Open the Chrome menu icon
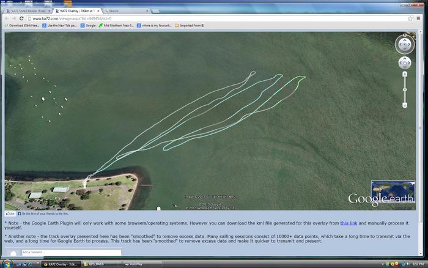The image size is (428, 268). [420, 18]
